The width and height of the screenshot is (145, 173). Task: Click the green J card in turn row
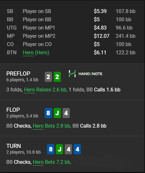click(60, 149)
